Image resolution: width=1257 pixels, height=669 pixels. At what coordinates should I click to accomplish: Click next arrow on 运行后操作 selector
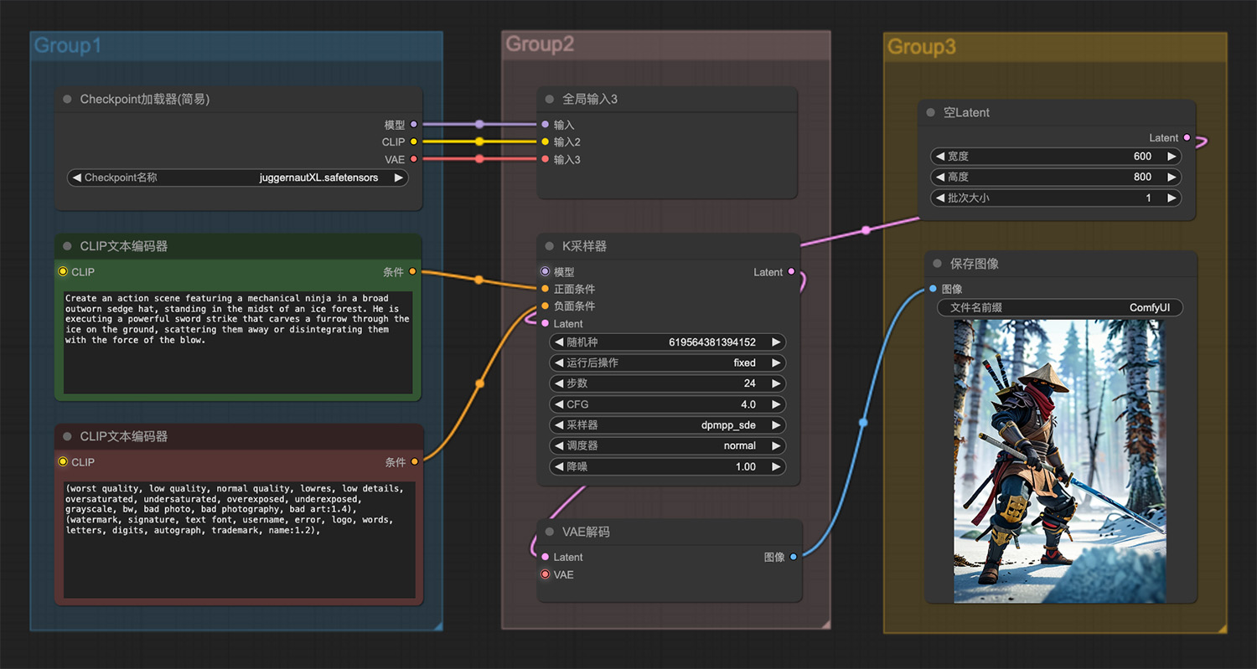coord(776,363)
